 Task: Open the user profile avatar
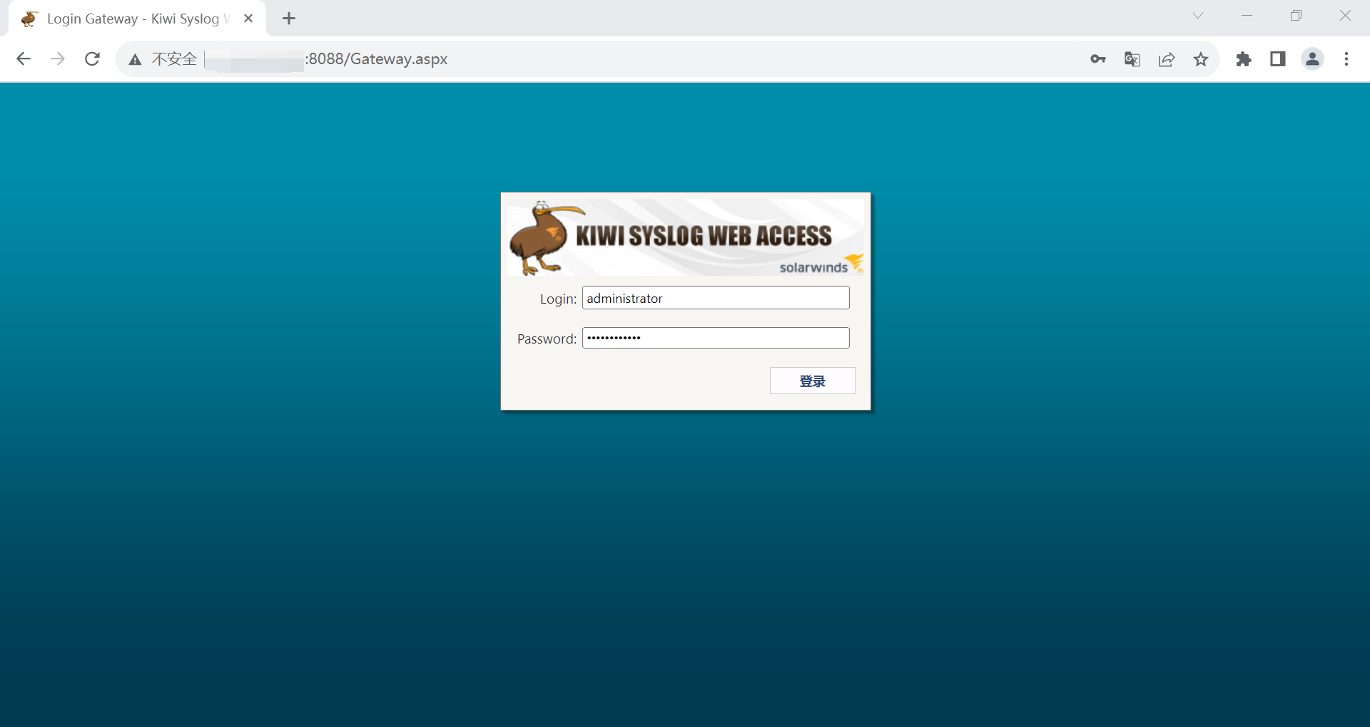coord(1312,59)
